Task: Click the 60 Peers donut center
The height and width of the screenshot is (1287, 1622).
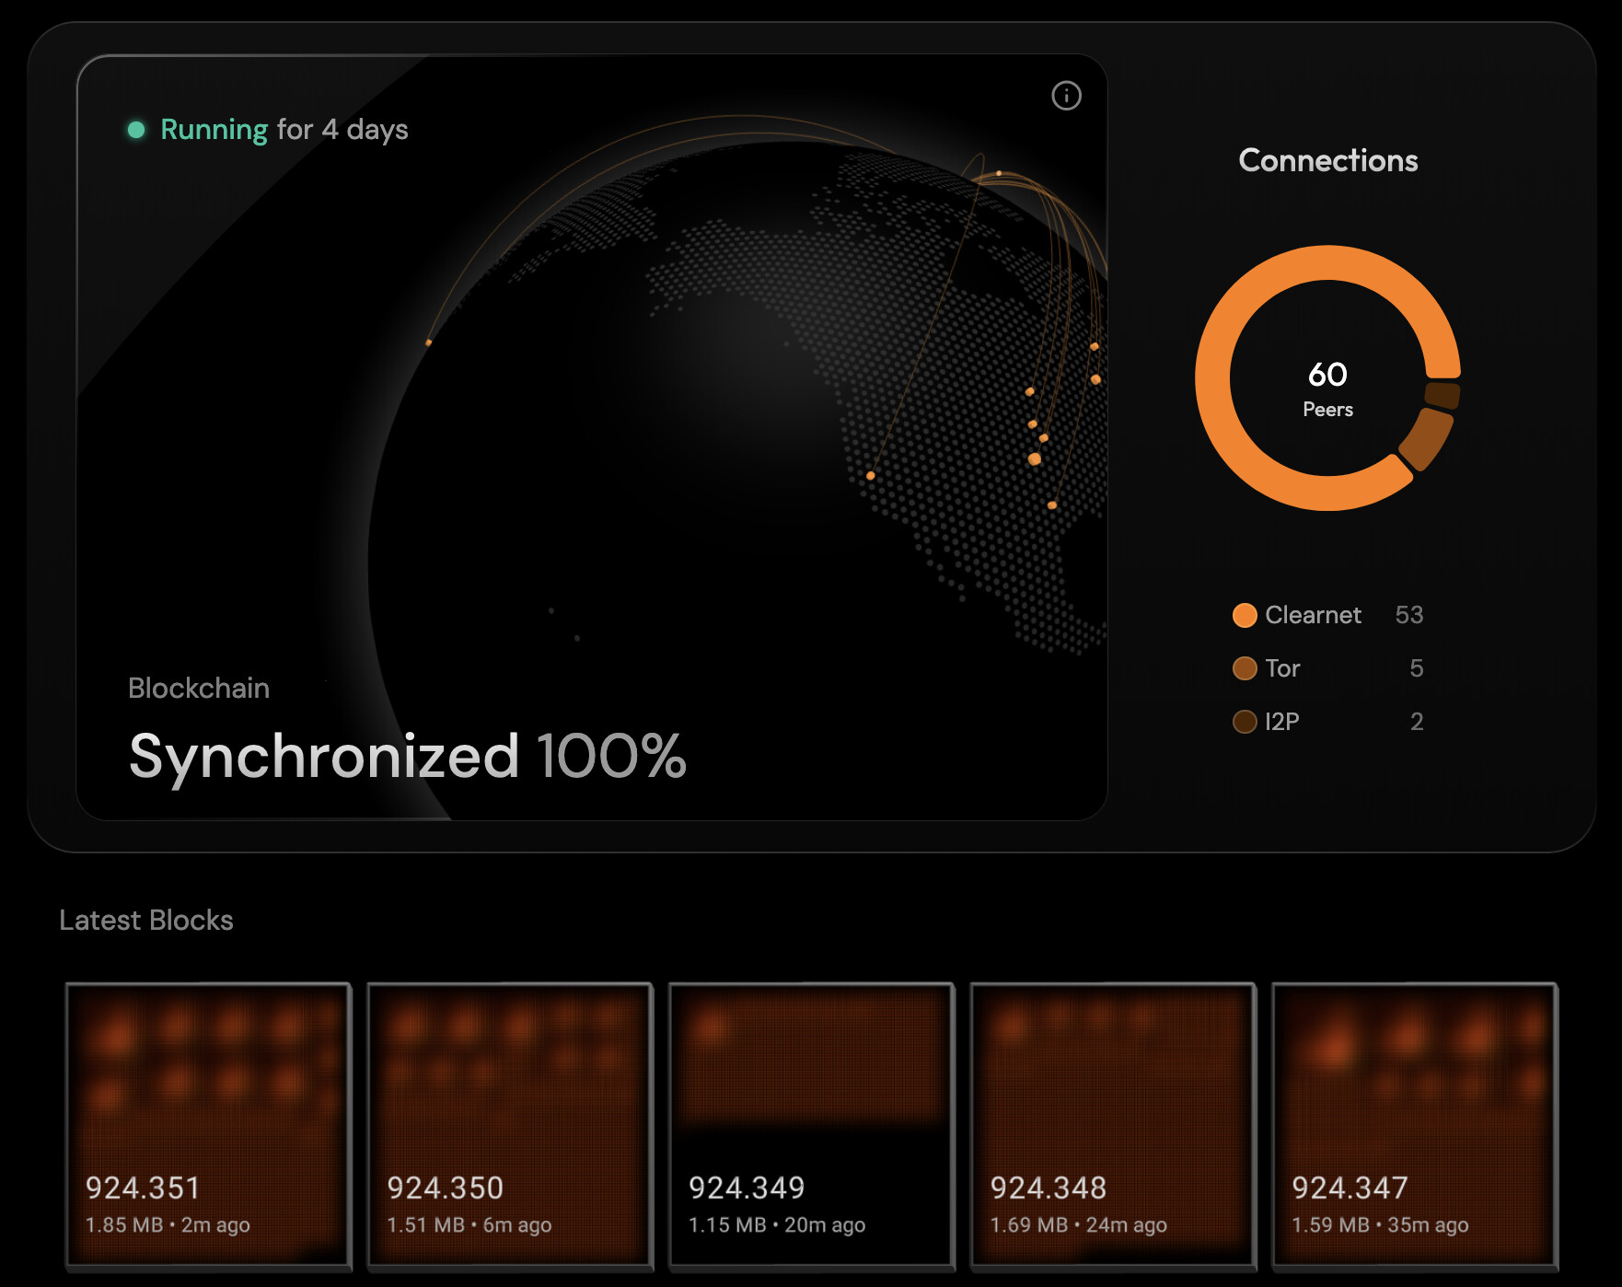Action: point(1327,387)
